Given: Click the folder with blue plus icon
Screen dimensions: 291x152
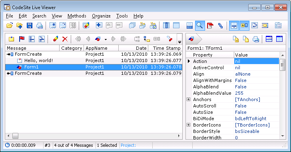Looking at the screenshot, I should tap(19, 25).
